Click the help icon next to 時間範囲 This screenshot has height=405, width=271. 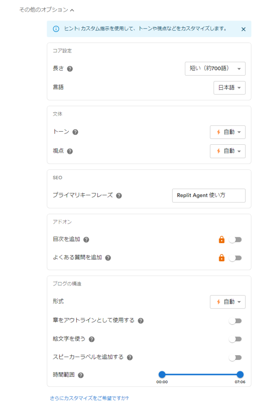[x=81, y=375]
